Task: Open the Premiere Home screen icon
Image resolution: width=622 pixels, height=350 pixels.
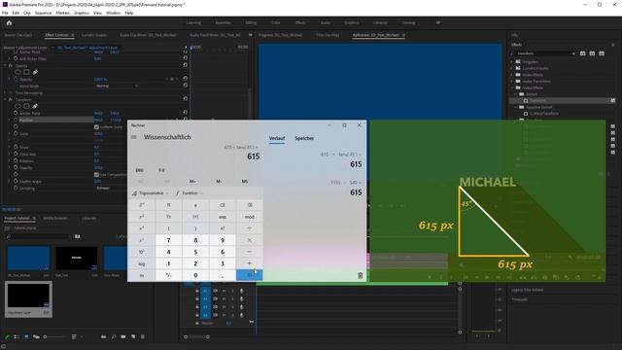Action: click(x=9, y=23)
